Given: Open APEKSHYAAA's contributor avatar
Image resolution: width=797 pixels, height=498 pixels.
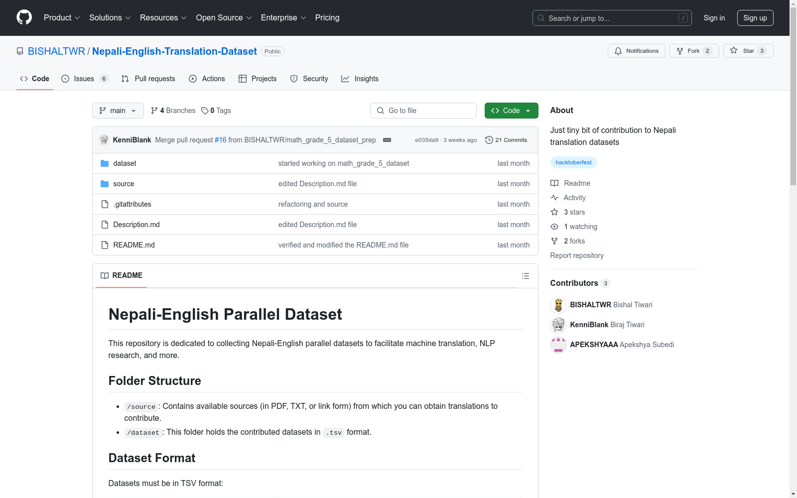Looking at the screenshot, I should click(x=558, y=345).
